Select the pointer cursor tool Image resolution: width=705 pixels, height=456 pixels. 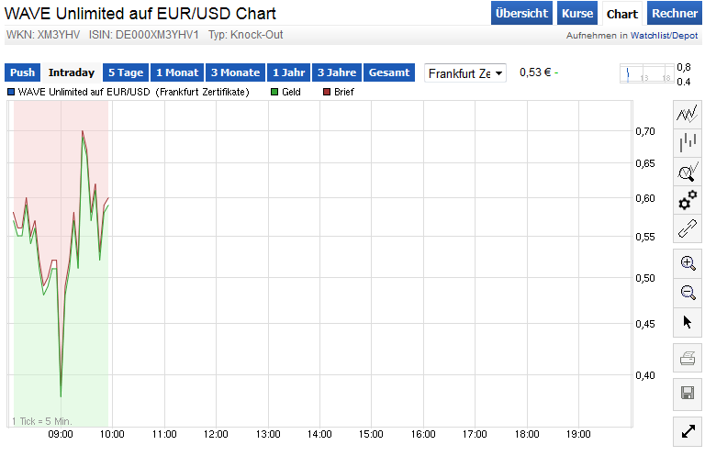tap(688, 321)
